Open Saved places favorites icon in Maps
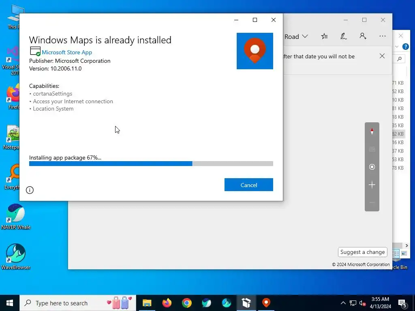Viewport: 415px width, 311px height. (324, 36)
